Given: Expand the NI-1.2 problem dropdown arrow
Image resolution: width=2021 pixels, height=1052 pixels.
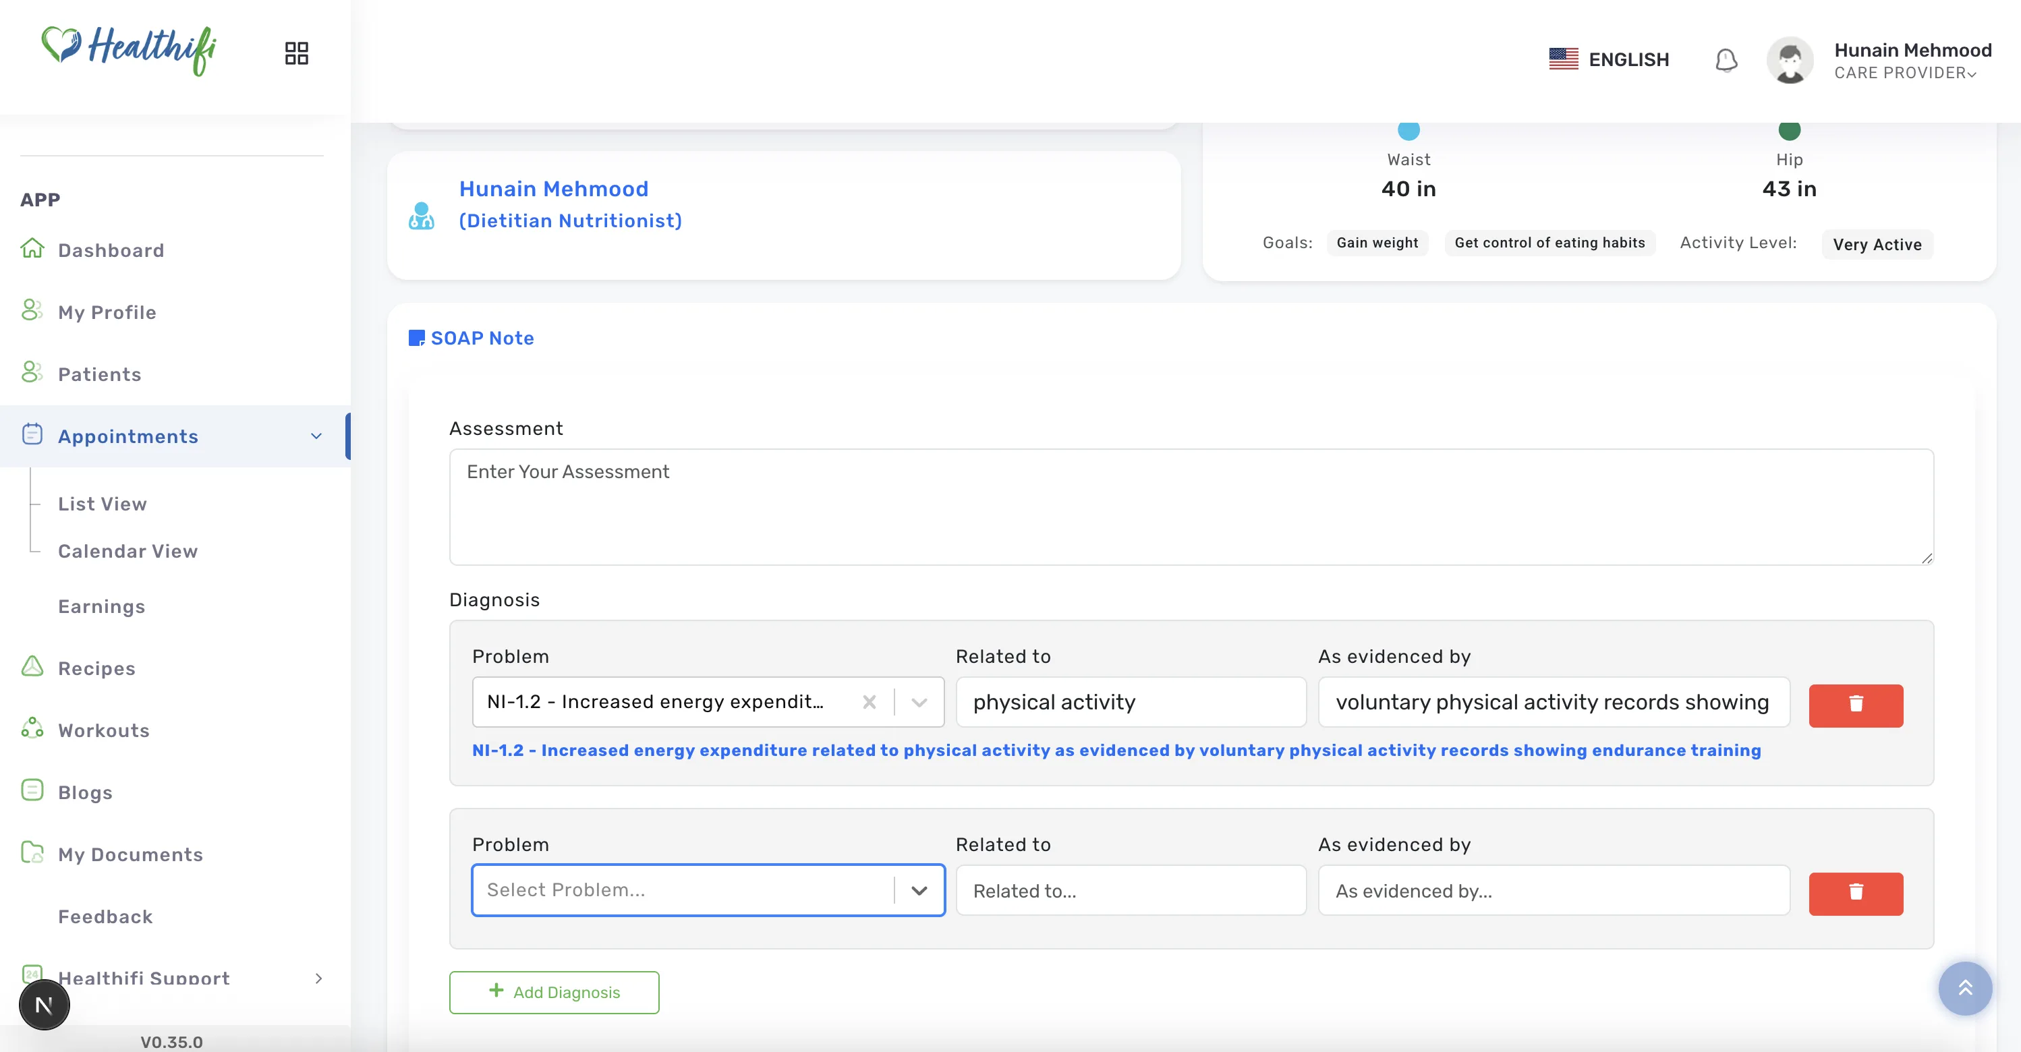Looking at the screenshot, I should pyautogui.click(x=919, y=702).
